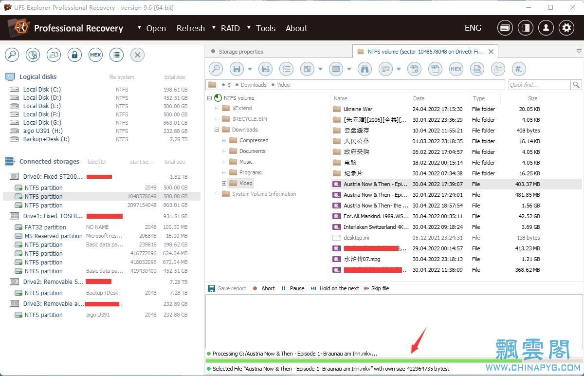Viewport: 584px width, 376px height.
Task: Expand the Video folder in tree
Action: click(x=224, y=183)
